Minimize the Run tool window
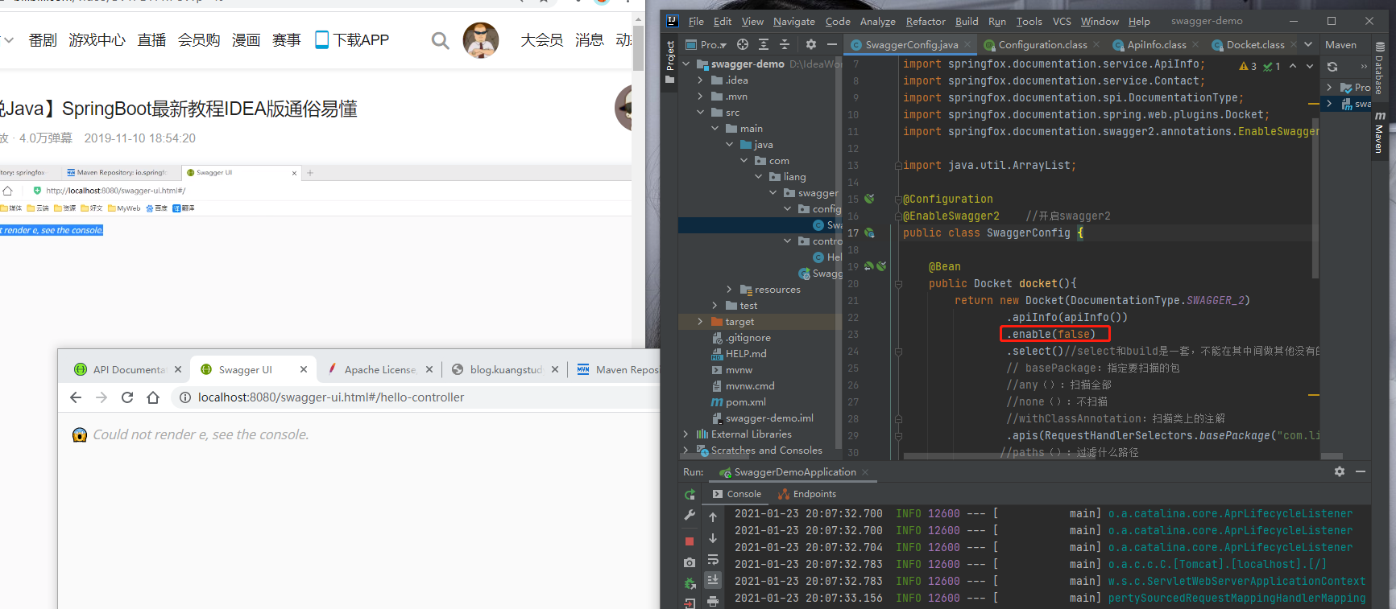The height and width of the screenshot is (609, 1396). coord(1361,471)
